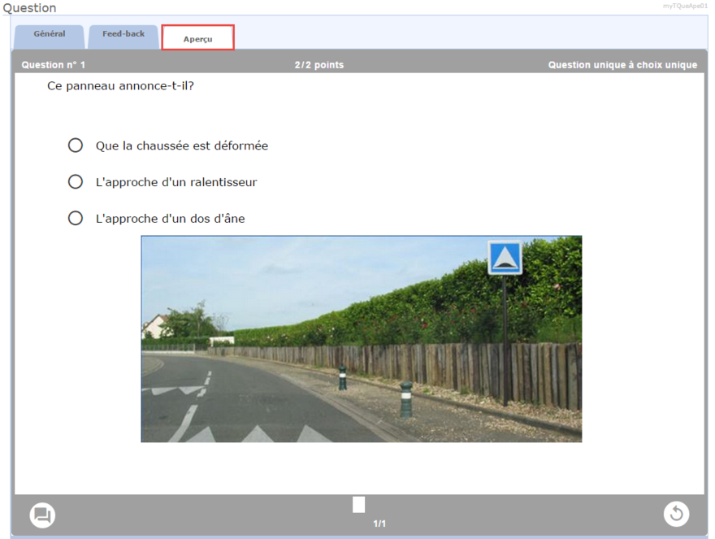The width and height of the screenshot is (715, 539).
Task: Click the 'Question' page title
Action: coord(29,8)
